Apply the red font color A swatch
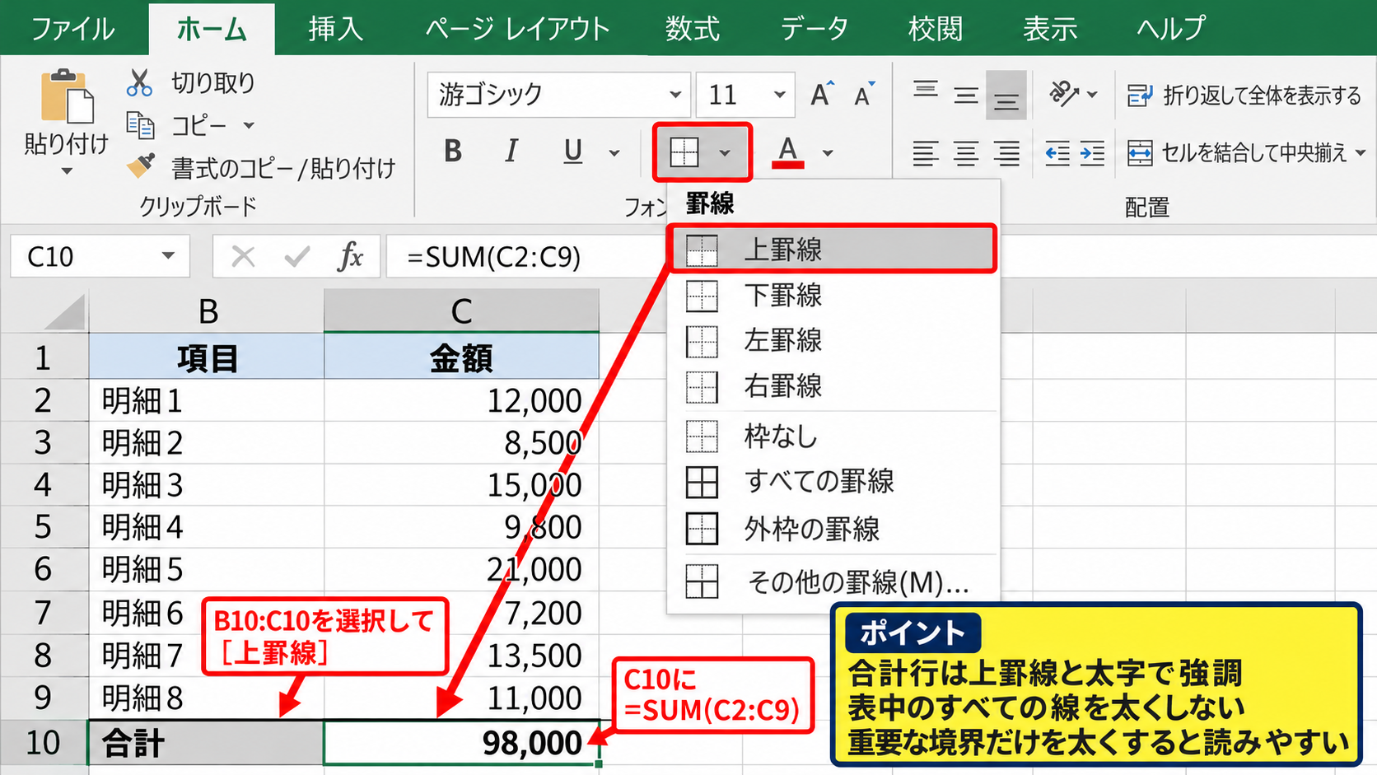The image size is (1377, 775). (x=788, y=152)
